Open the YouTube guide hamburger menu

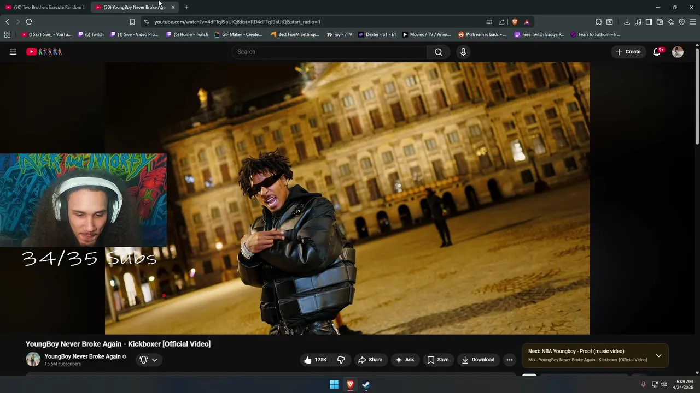coord(13,52)
